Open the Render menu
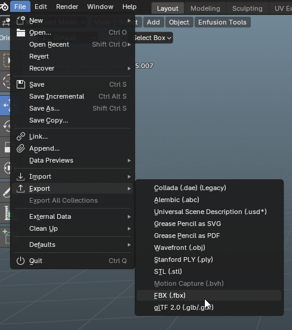 tap(67, 7)
